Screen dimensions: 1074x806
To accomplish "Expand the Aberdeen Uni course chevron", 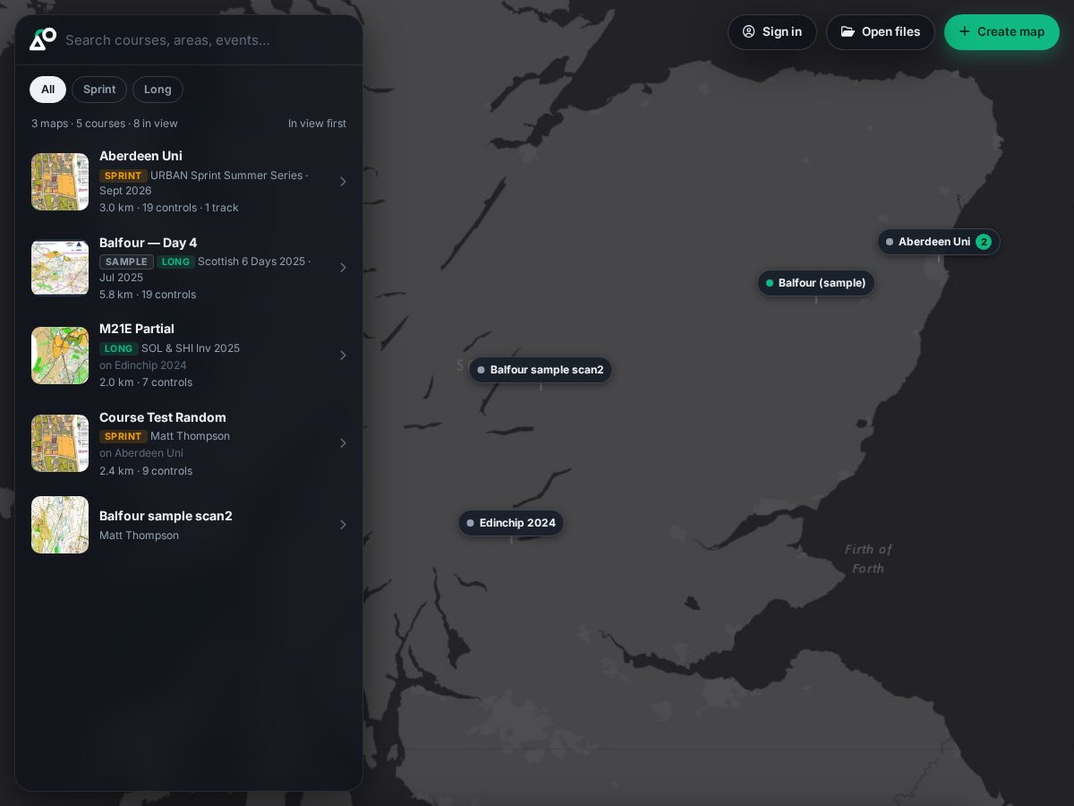I will [343, 182].
